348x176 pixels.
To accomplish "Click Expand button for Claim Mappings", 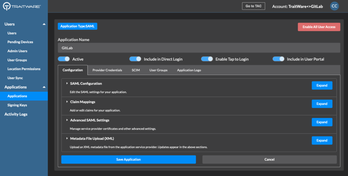I will 322,104.
